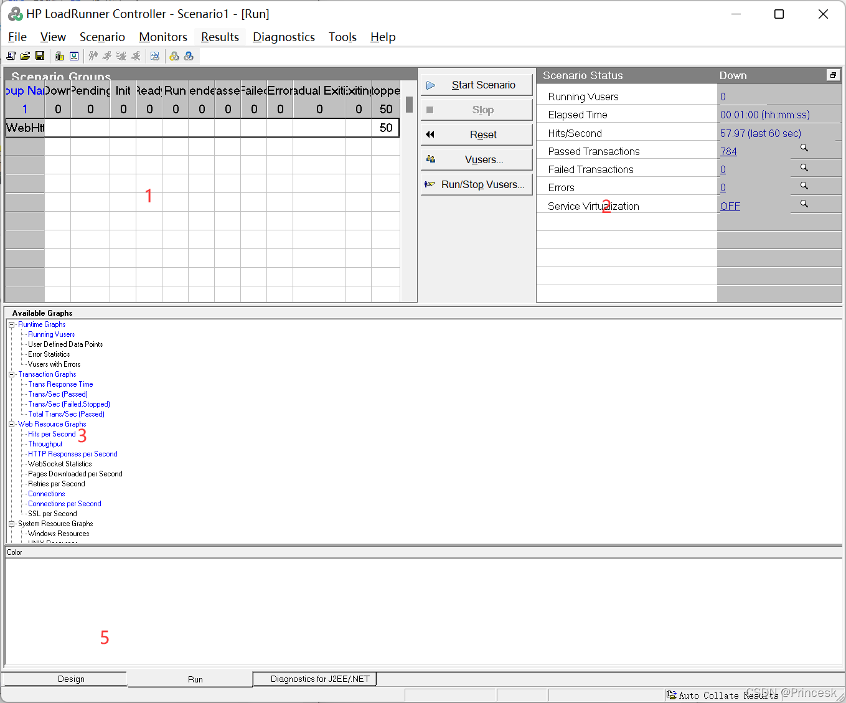Switch to the Run tab
Image resolution: width=846 pixels, height=703 pixels.
click(190, 679)
